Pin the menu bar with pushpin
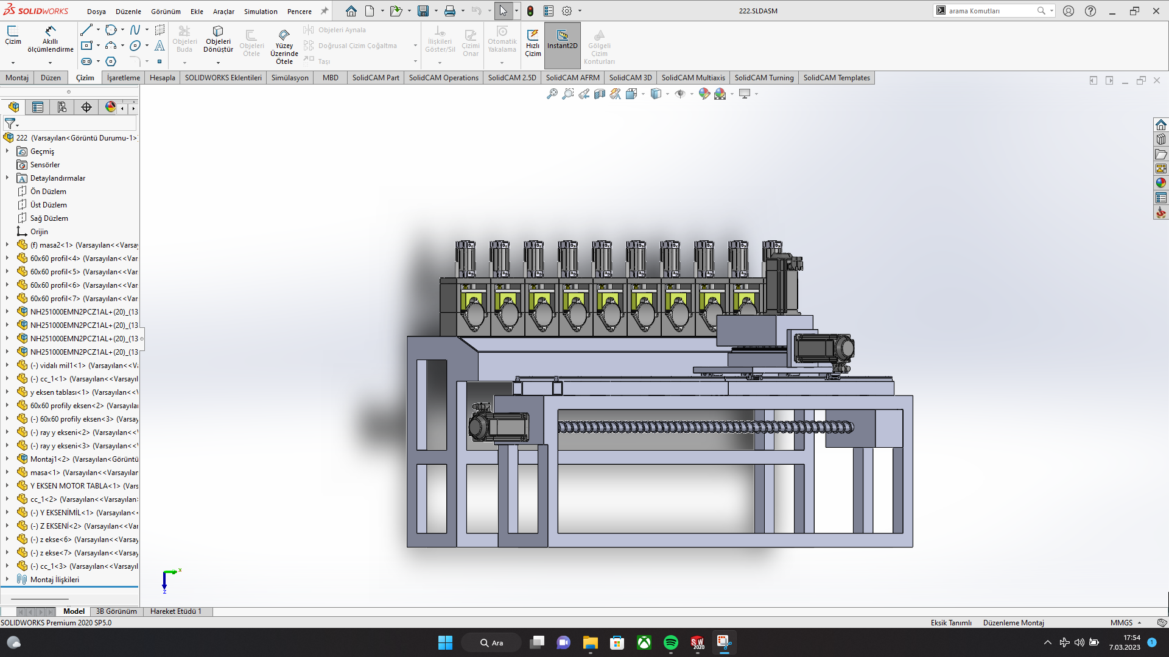 pyautogui.click(x=325, y=11)
